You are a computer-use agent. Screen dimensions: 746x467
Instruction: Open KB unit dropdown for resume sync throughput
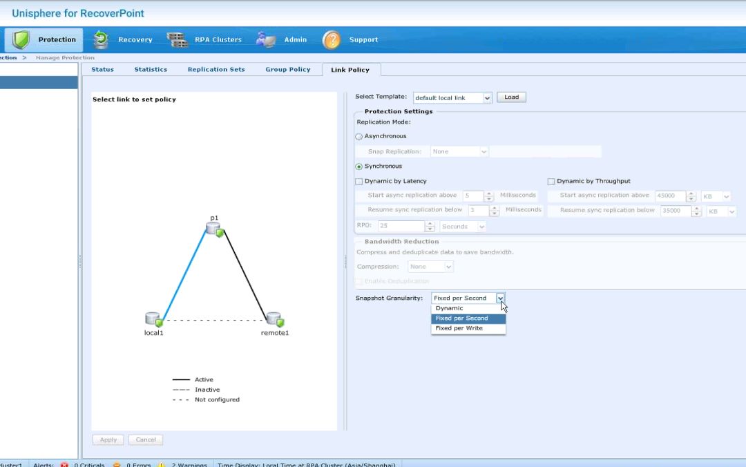(x=721, y=211)
